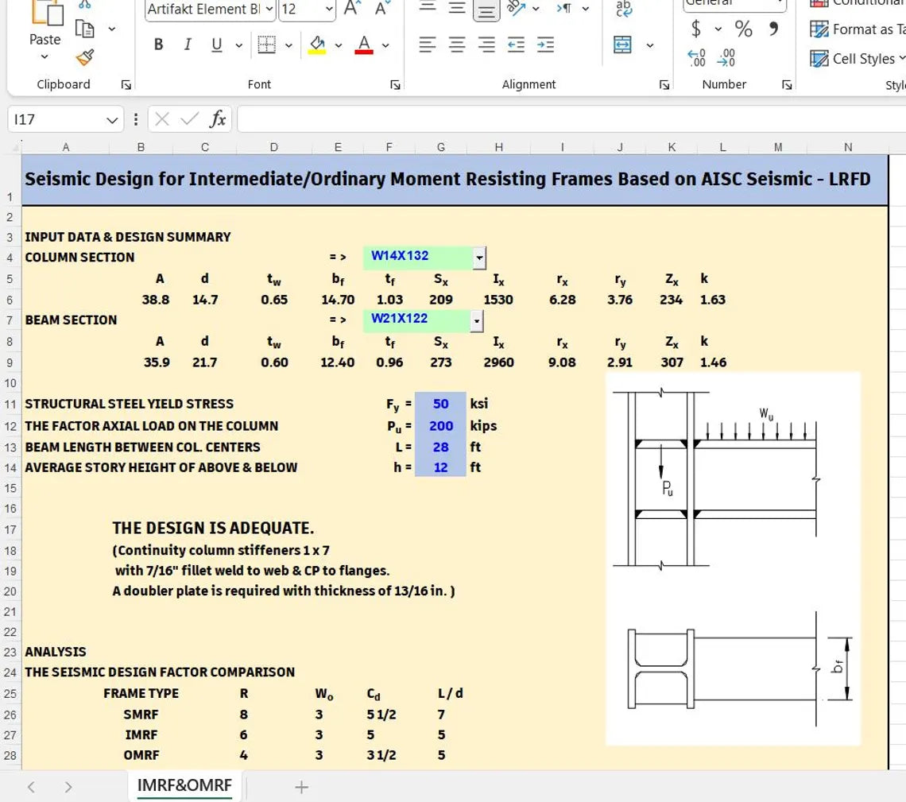Toggle underline formatting
The height and width of the screenshot is (802, 906).
217,45
